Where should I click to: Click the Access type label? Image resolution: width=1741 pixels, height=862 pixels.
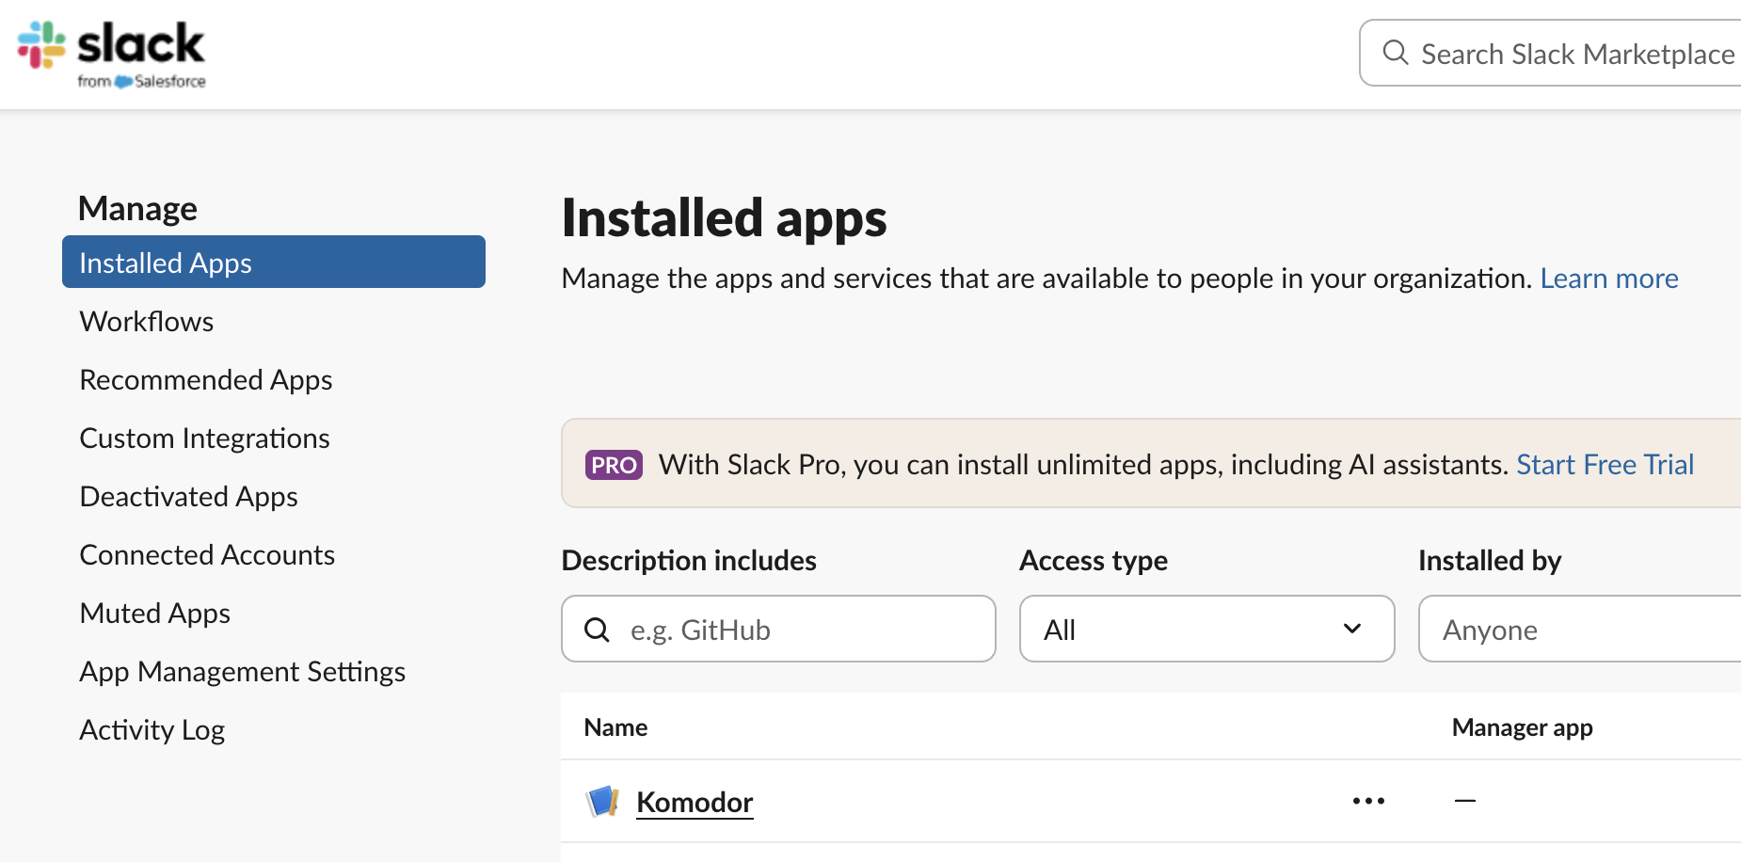[1094, 561]
